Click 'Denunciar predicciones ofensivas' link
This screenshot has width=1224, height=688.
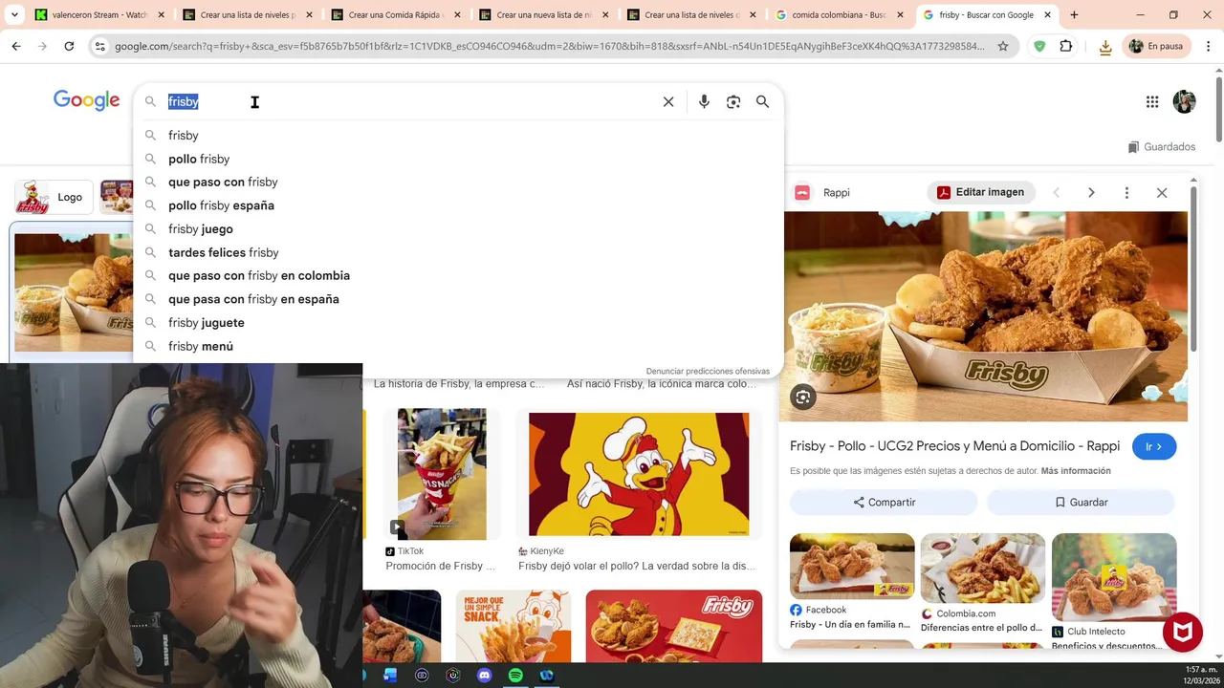pos(708,371)
